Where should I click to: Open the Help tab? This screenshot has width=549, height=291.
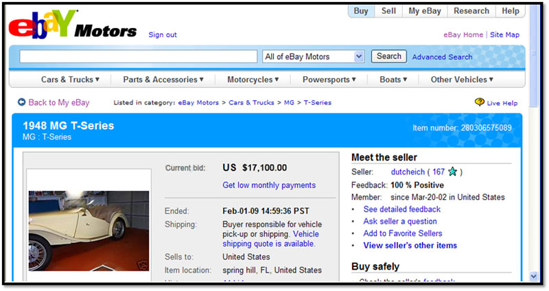[510, 11]
